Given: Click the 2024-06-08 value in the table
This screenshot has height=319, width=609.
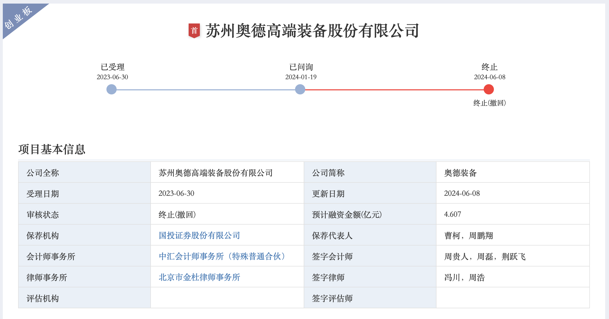Looking at the screenshot, I should click(462, 193).
